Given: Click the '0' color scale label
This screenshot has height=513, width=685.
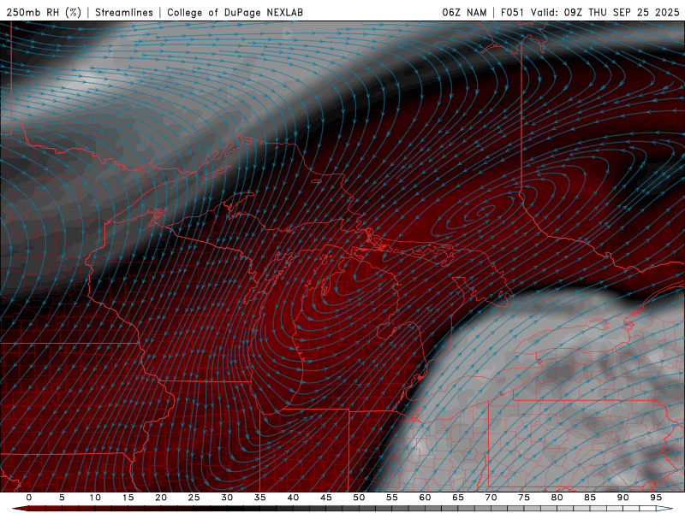Looking at the screenshot, I should [29, 498].
